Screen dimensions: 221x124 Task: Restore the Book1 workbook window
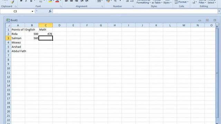(x=207, y=20)
